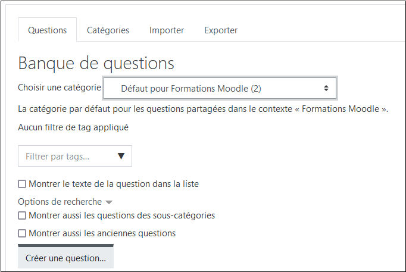
Task: Click the Banque de questions heading
Action: coord(96,63)
